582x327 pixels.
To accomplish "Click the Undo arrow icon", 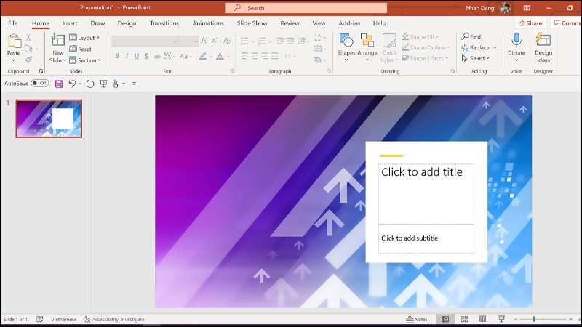I will pyautogui.click(x=72, y=84).
